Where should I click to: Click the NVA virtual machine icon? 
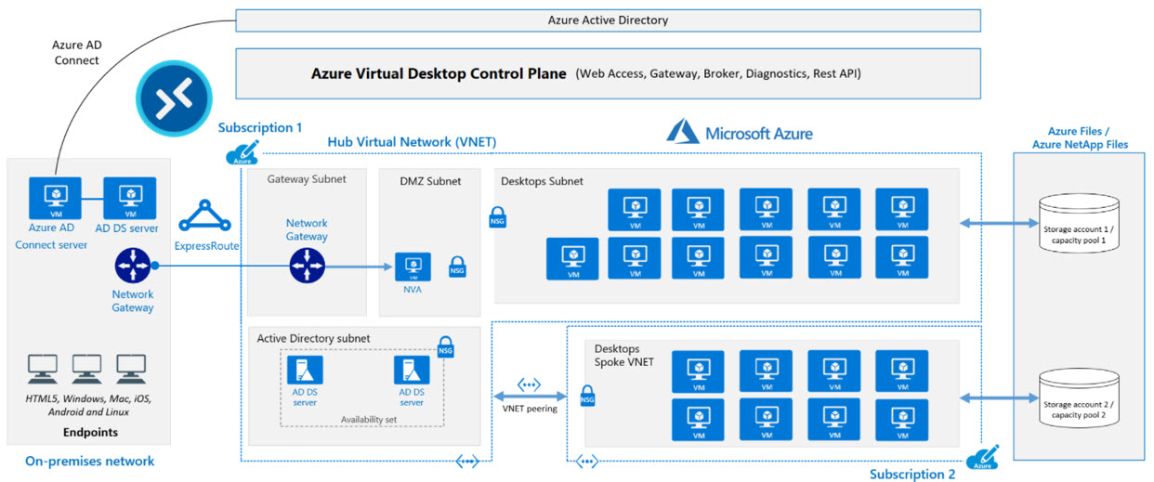[412, 267]
